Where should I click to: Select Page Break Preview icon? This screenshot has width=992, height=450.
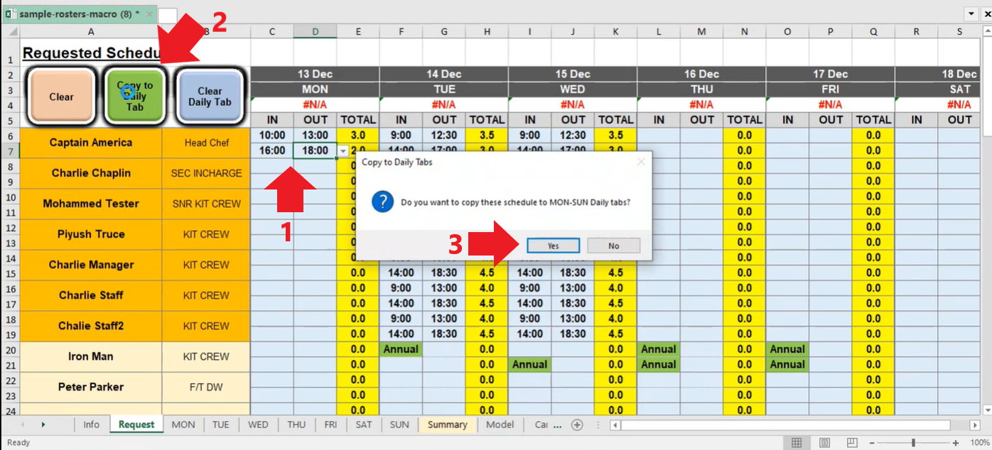(x=851, y=443)
